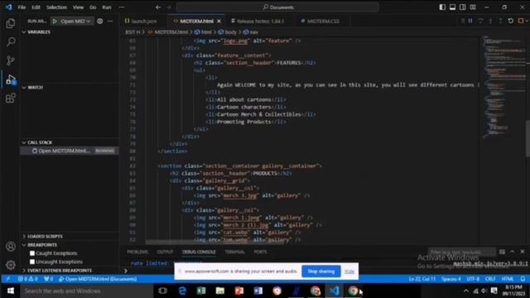Image resolution: width=530 pixels, height=298 pixels.
Task: Close the bottom panel
Action: (523, 252)
